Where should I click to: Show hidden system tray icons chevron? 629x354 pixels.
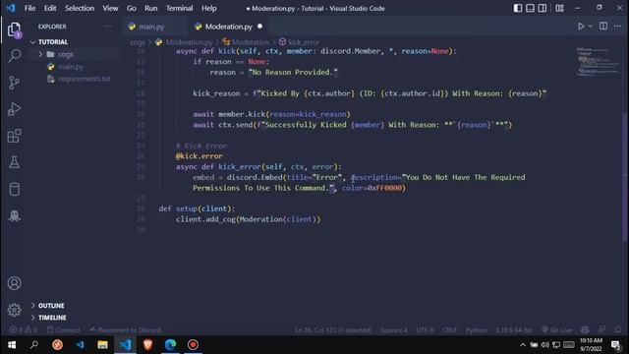point(523,345)
